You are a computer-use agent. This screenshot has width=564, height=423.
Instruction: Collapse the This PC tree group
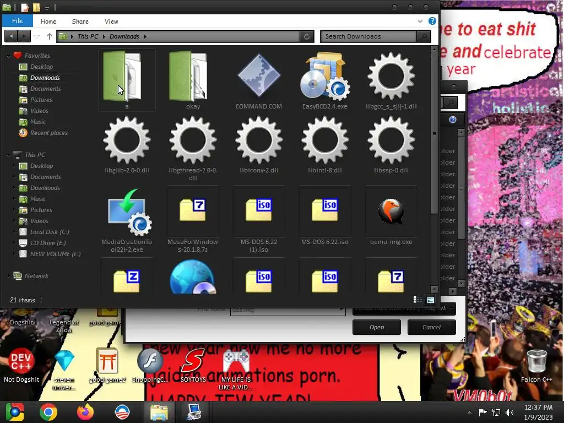8,155
